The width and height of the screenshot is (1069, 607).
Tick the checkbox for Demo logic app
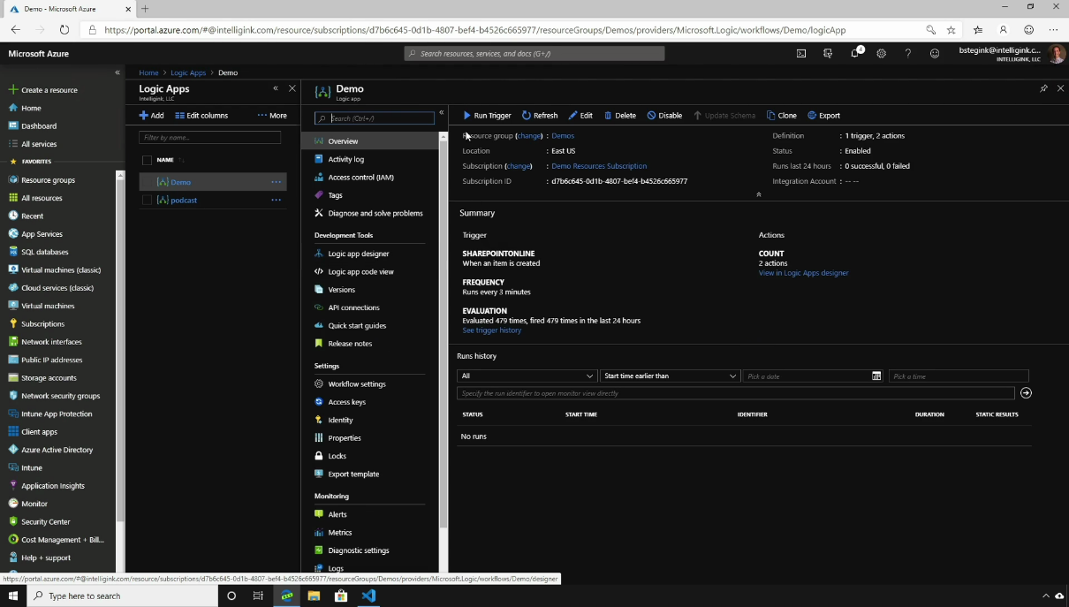(x=148, y=182)
